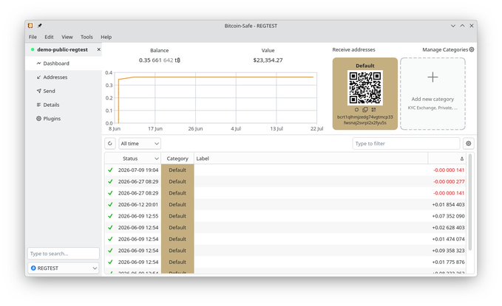The image size is (502, 306).
Task: Click the receive address text bcrt1q...
Action: (365, 119)
